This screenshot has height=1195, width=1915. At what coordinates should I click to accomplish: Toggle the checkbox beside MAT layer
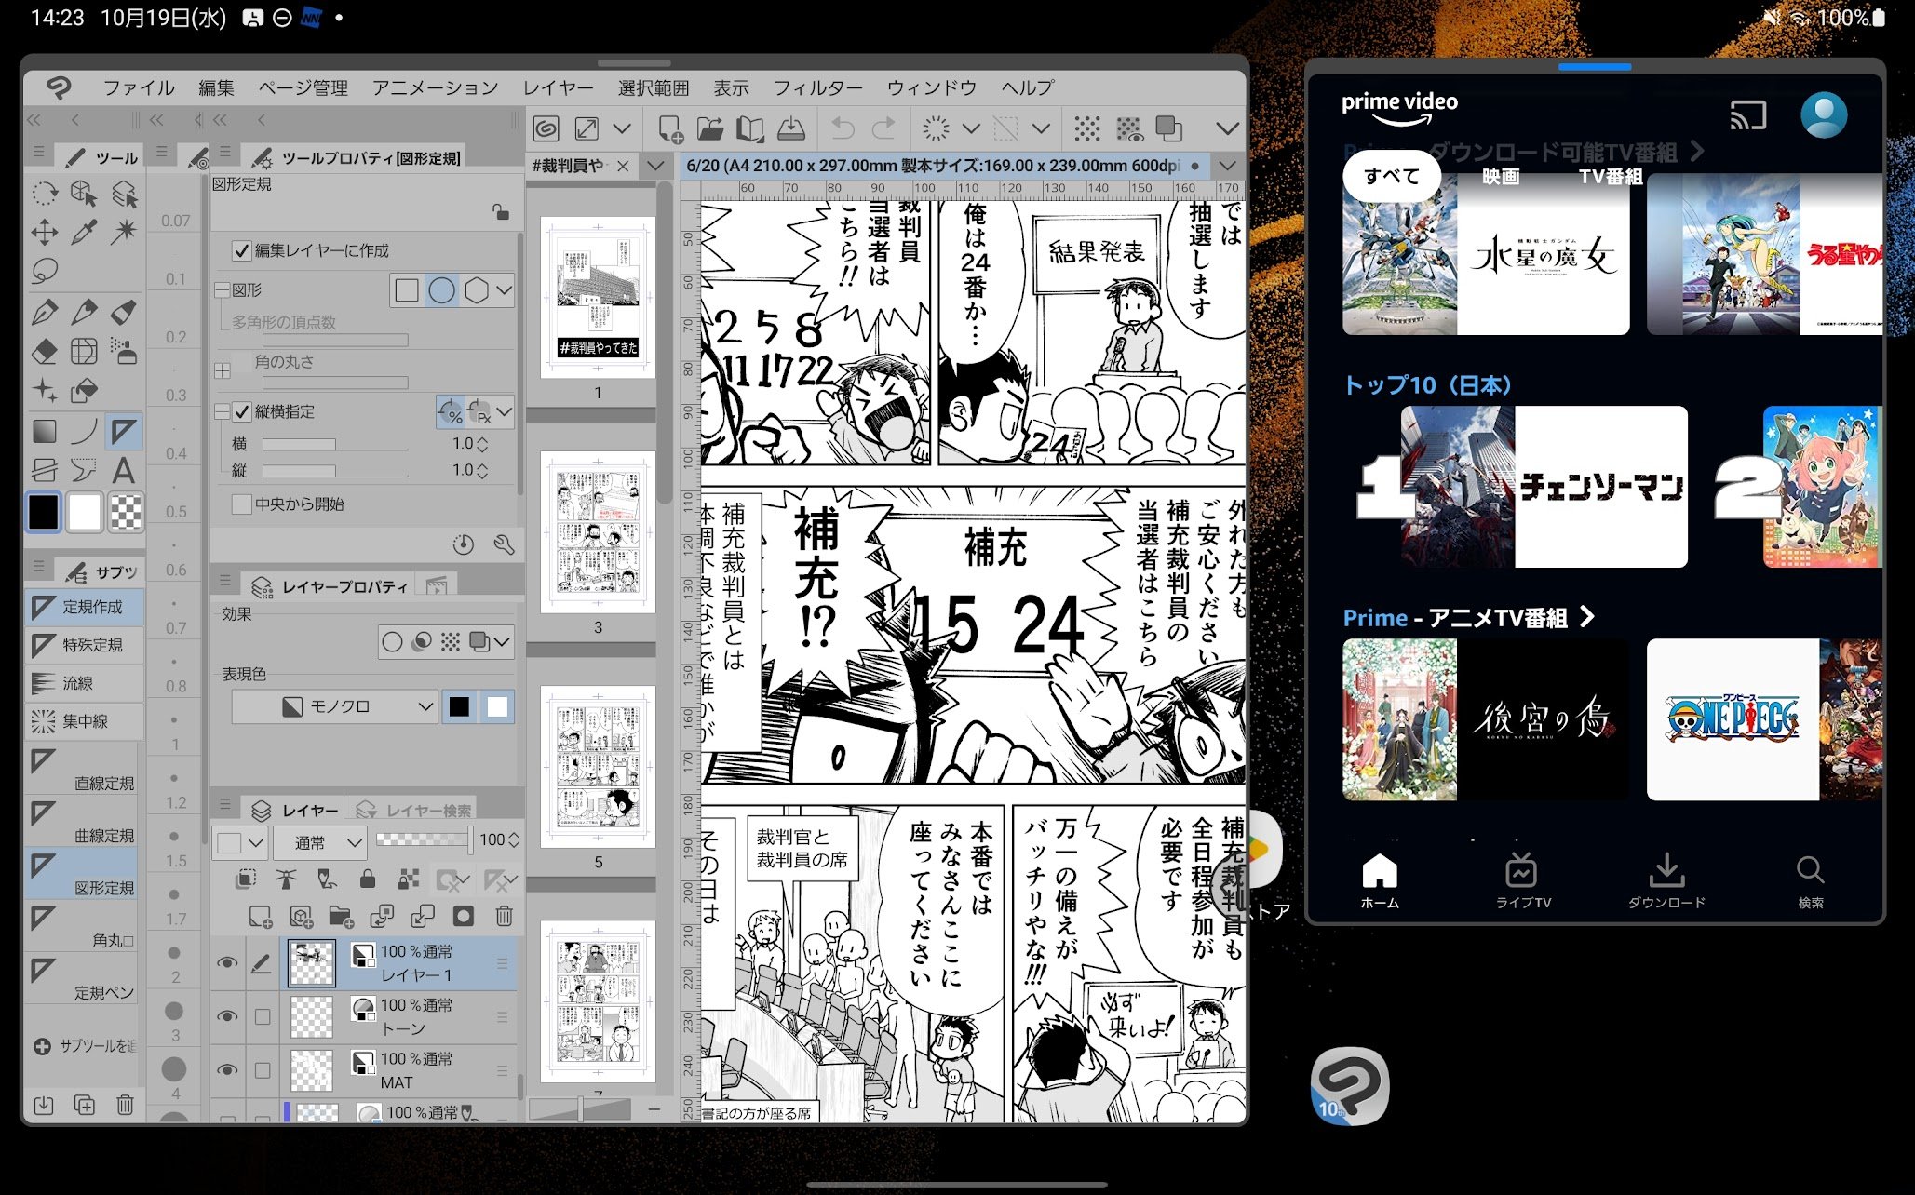pyautogui.click(x=263, y=1070)
